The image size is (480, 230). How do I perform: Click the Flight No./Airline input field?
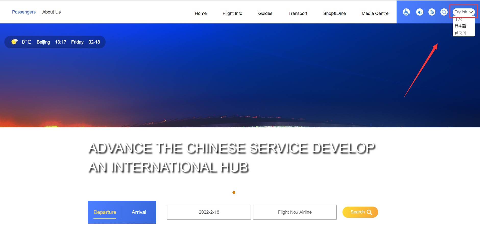294,212
